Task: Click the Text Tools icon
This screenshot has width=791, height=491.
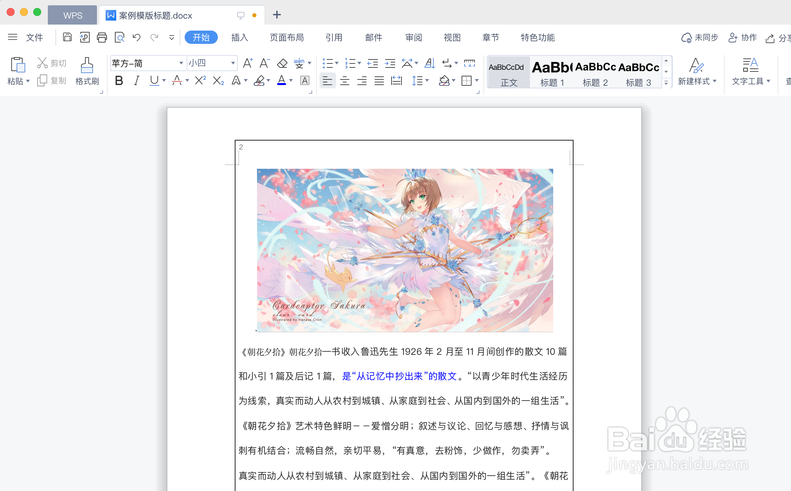Action: (x=750, y=65)
